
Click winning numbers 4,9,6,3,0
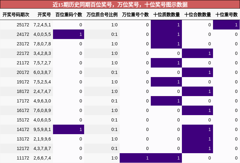click(x=42, y=101)
